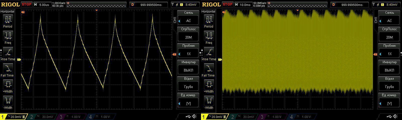Select Period measurement icon on left screen
Screen dimensions: 402x120
tap(8, 19)
